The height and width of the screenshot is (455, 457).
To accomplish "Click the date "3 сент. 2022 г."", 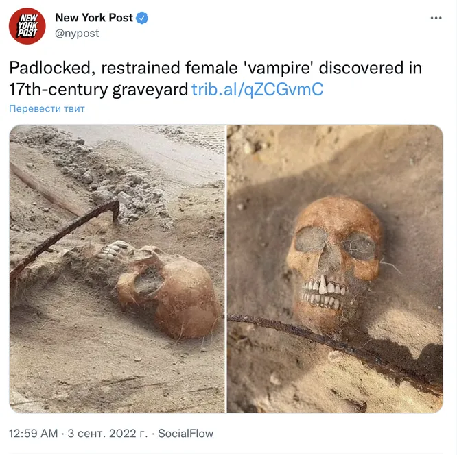I will point(108,434).
